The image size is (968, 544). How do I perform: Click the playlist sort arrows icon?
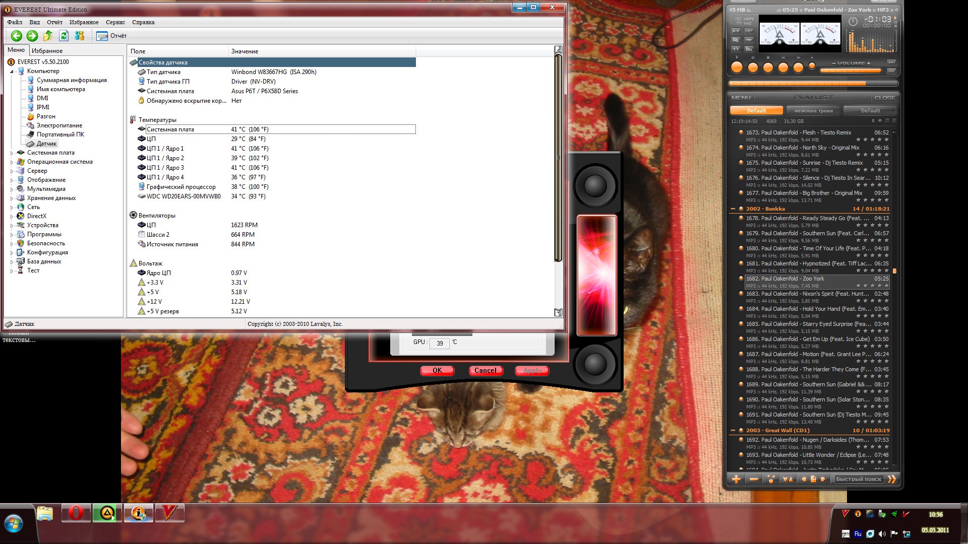788,480
